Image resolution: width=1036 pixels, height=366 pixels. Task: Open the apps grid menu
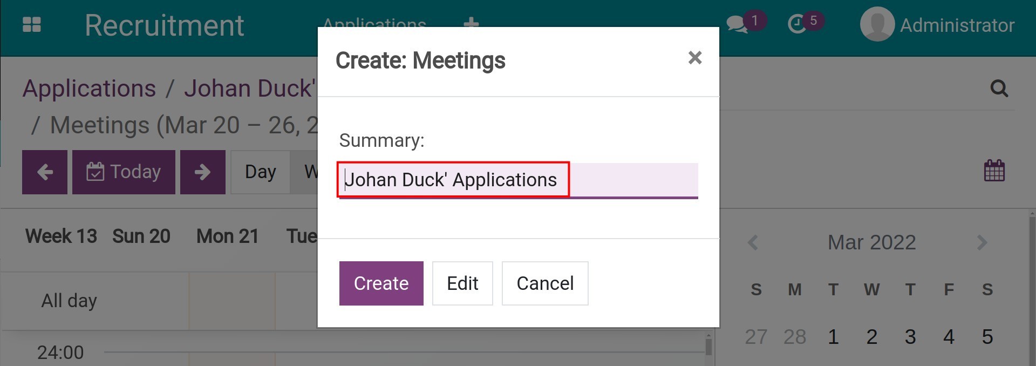coord(31,24)
